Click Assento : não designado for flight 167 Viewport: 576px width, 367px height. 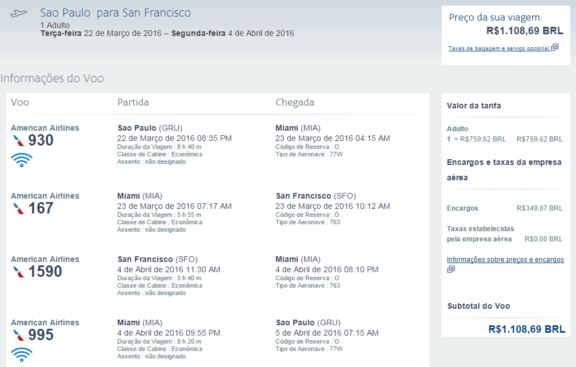tap(151, 230)
